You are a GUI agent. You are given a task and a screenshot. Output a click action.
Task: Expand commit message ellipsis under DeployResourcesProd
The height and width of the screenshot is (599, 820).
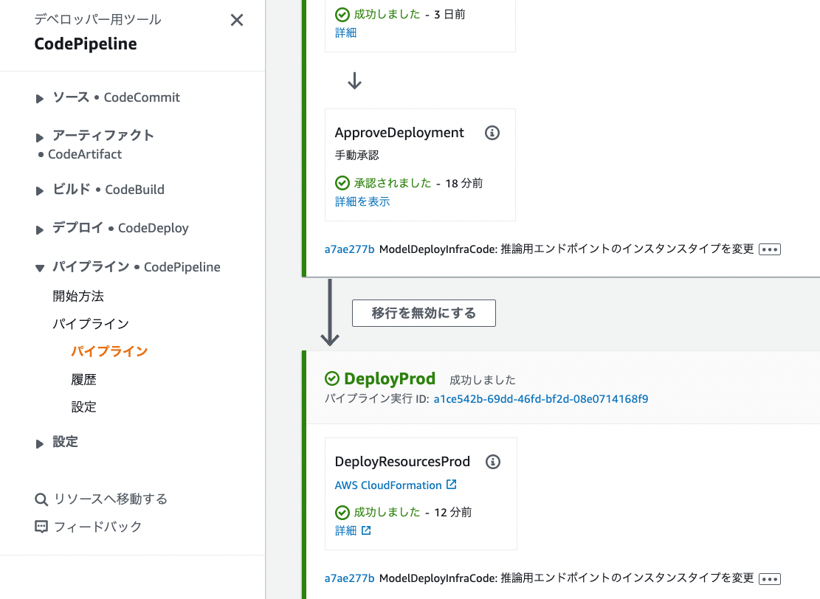click(770, 578)
